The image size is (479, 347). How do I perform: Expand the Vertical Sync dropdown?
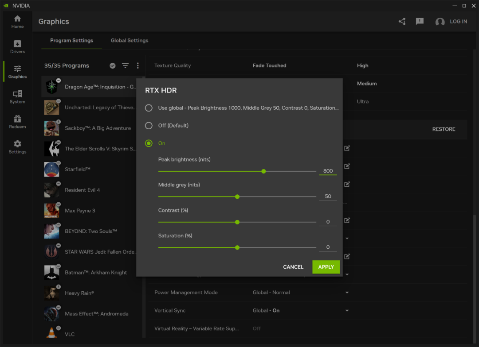[x=347, y=311]
